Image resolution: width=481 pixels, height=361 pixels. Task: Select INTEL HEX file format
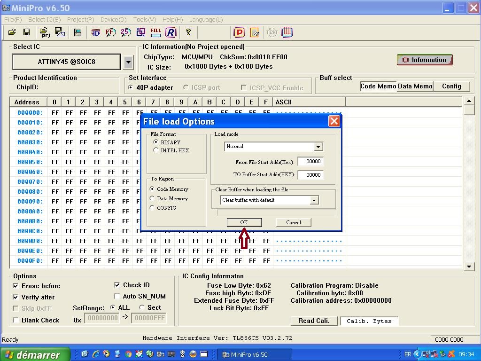[156, 150]
